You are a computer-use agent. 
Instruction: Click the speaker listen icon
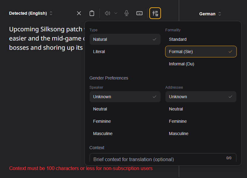pyautogui.click(x=107, y=13)
